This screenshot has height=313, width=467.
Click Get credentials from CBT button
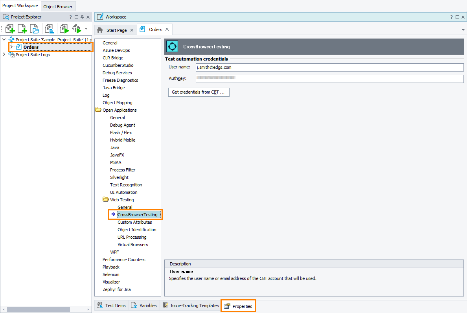pyautogui.click(x=199, y=92)
